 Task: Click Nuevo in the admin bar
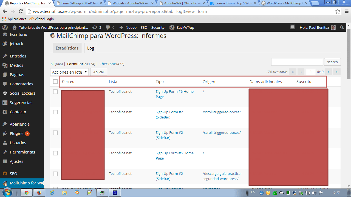128,27
